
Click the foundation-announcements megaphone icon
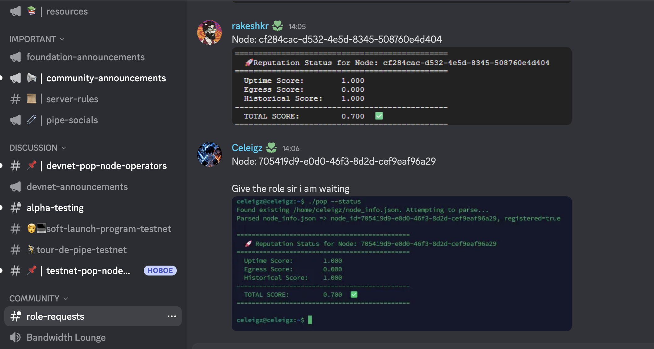[x=15, y=57]
